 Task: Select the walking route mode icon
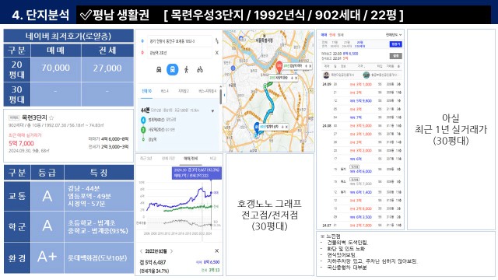point(187,69)
